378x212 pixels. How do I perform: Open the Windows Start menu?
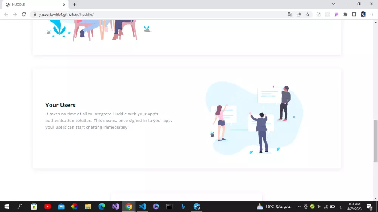click(6, 206)
